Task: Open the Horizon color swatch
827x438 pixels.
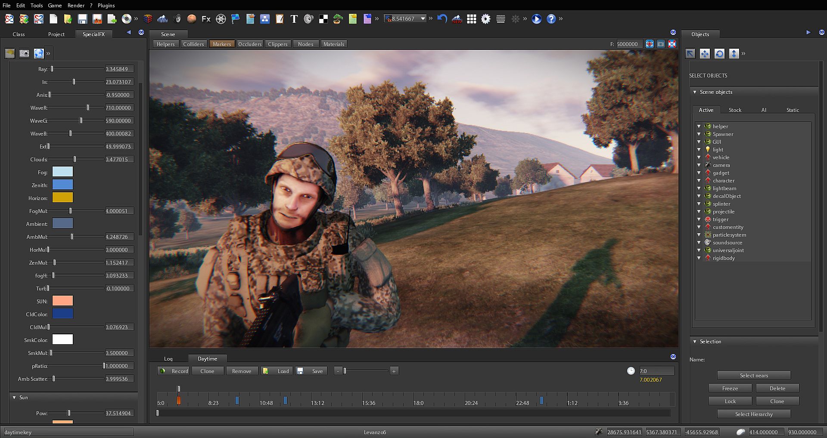Action: coord(62,197)
